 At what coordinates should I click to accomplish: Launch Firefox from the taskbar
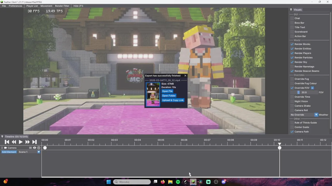click(163, 182)
